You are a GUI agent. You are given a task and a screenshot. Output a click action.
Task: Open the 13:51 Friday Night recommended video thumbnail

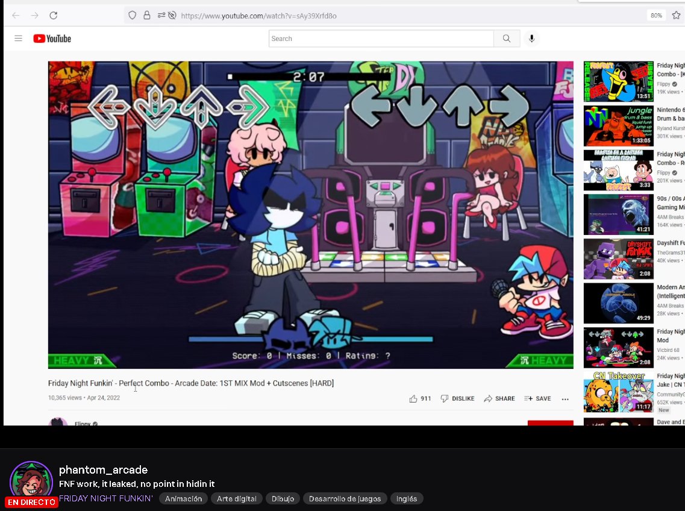pyautogui.click(x=619, y=81)
